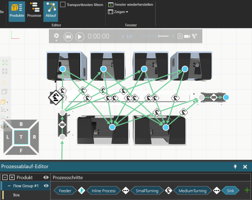252x200 pixels.
Task: Select Top view on view cube
Action: coord(21,137)
